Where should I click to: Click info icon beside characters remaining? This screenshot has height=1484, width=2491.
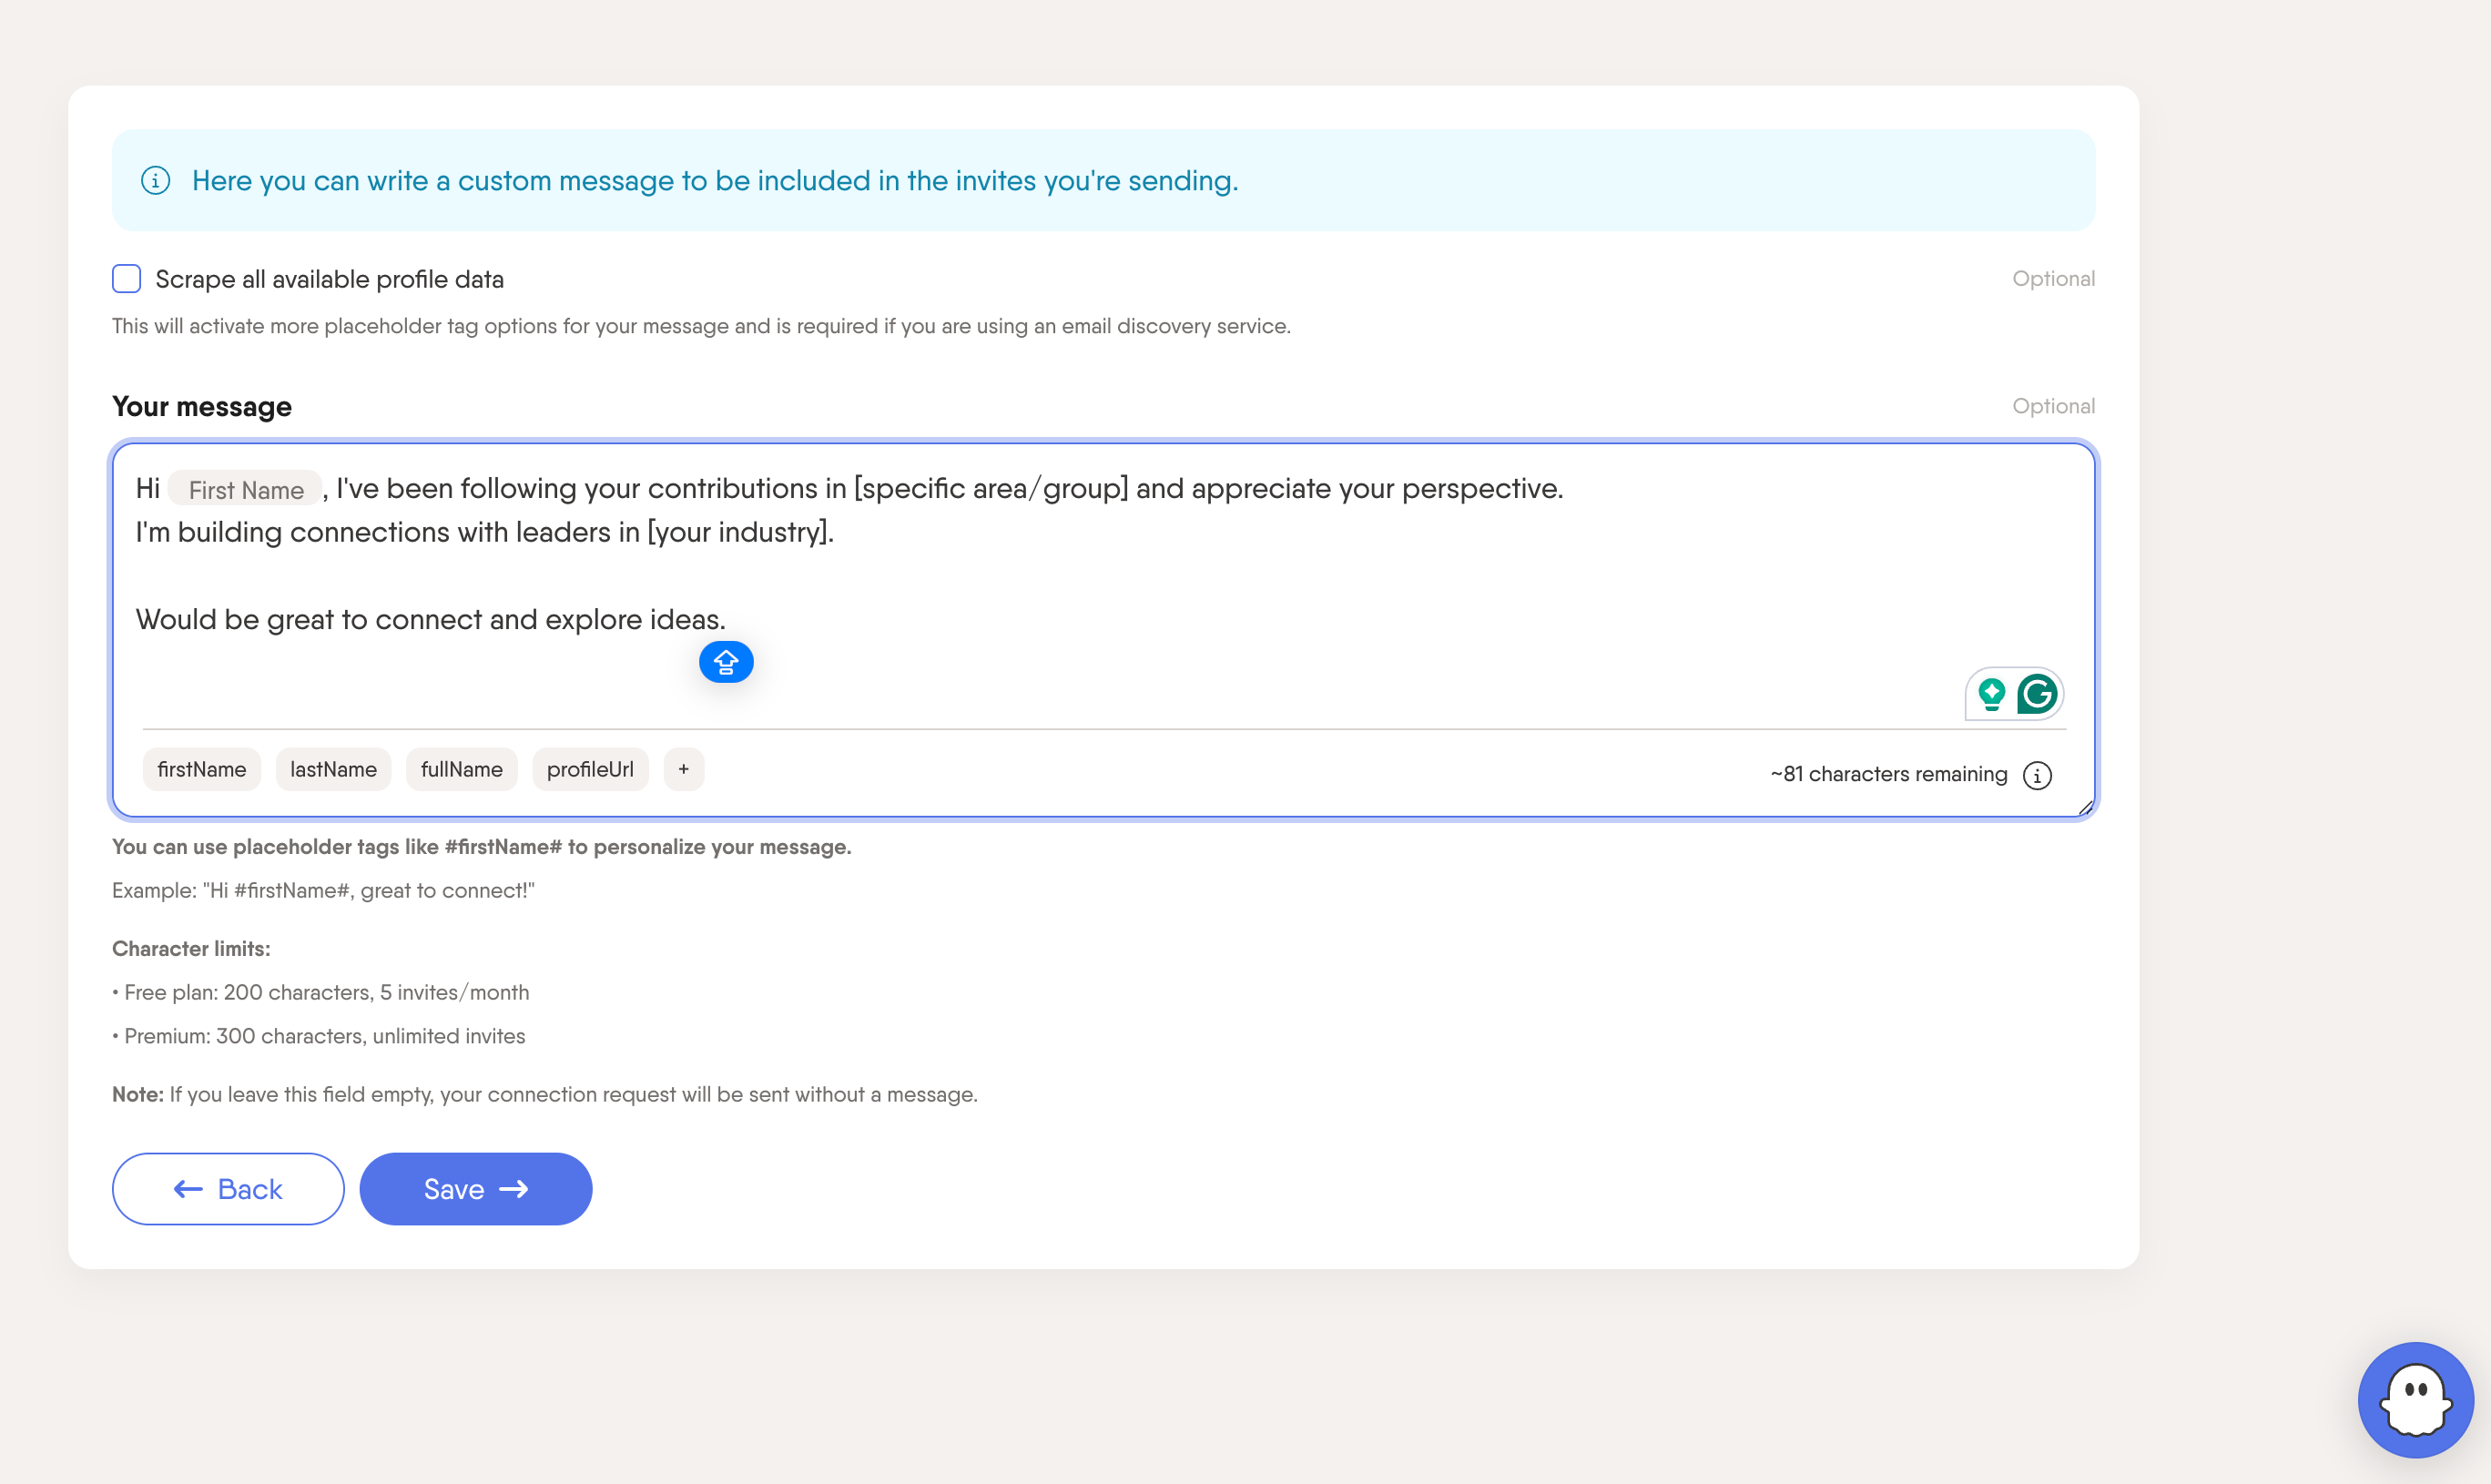click(2037, 775)
